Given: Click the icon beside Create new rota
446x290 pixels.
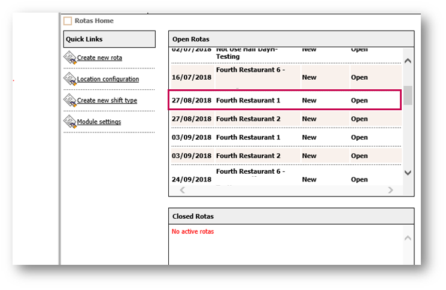Looking at the screenshot, I should click(x=70, y=58).
